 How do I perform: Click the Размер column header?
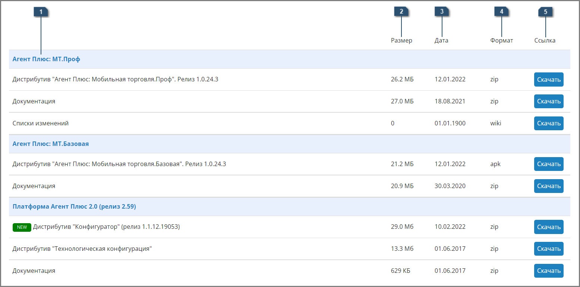pyautogui.click(x=401, y=40)
